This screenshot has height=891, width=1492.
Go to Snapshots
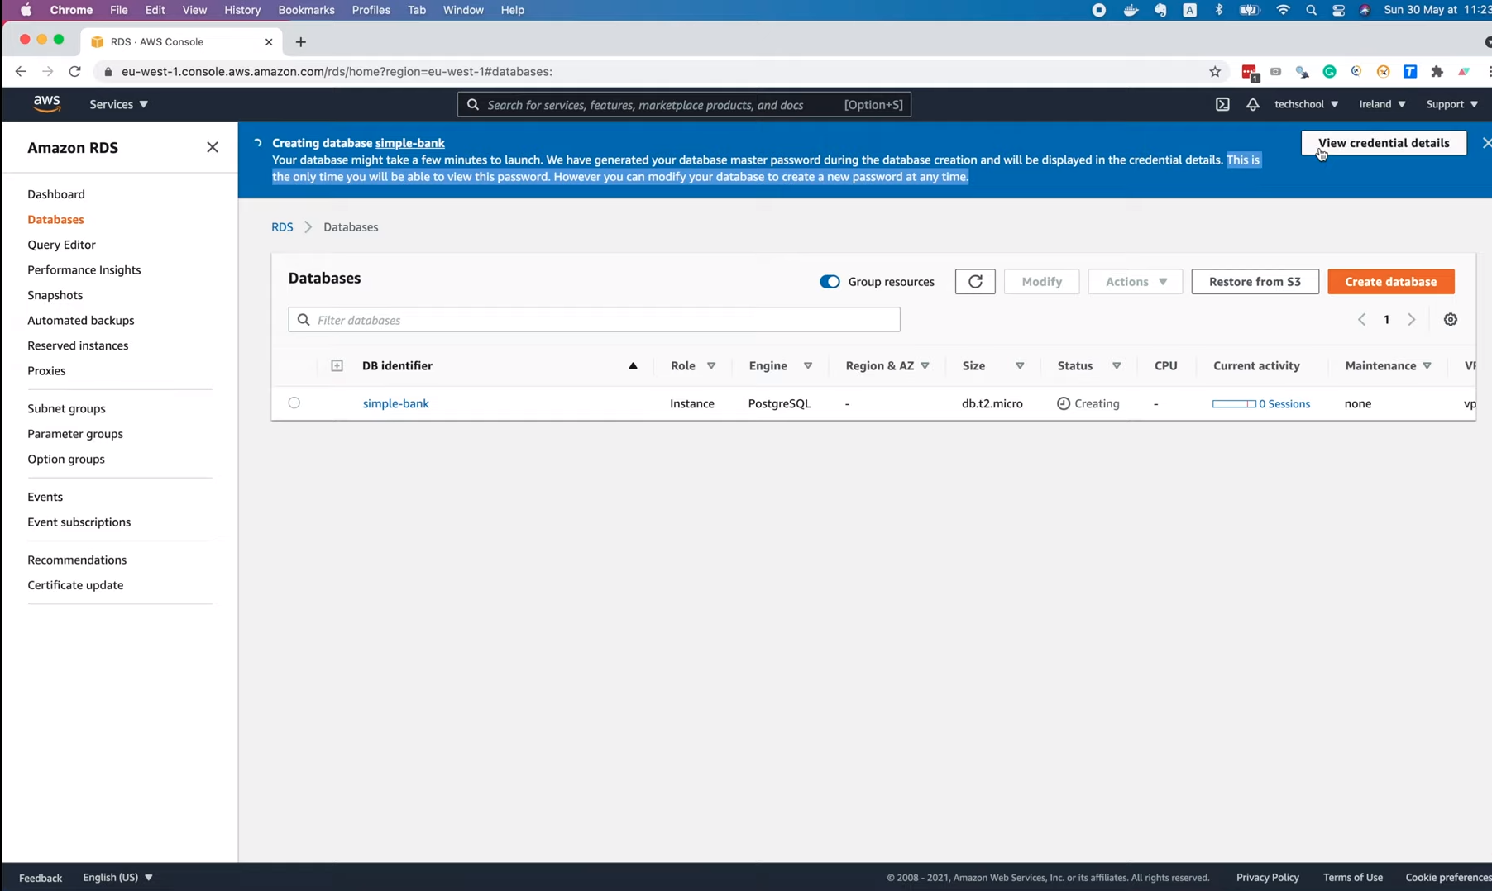(55, 295)
